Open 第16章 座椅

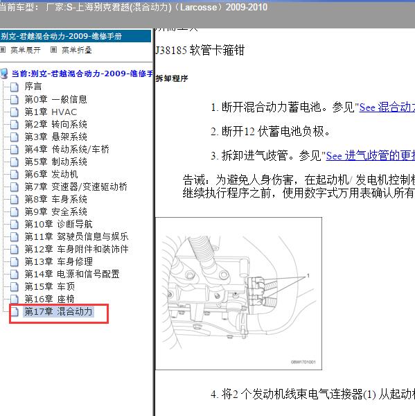pos(50,299)
